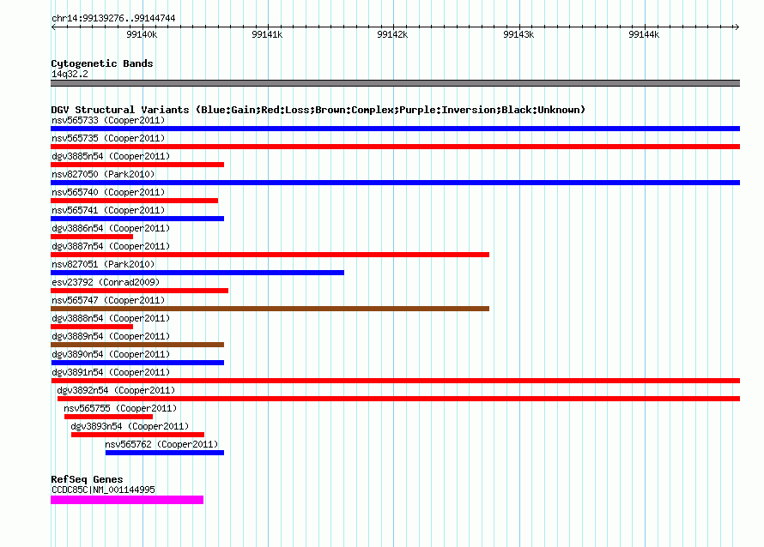
Task: Open the CCDC85C|NM_001144995 gene label
Action: [x=103, y=490]
